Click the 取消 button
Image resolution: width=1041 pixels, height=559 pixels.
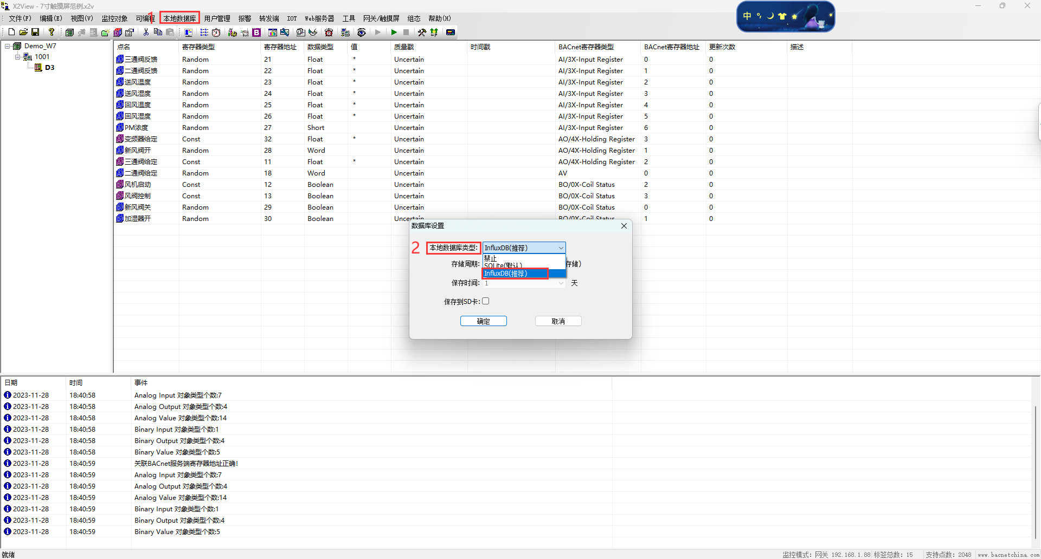[x=558, y=321]
